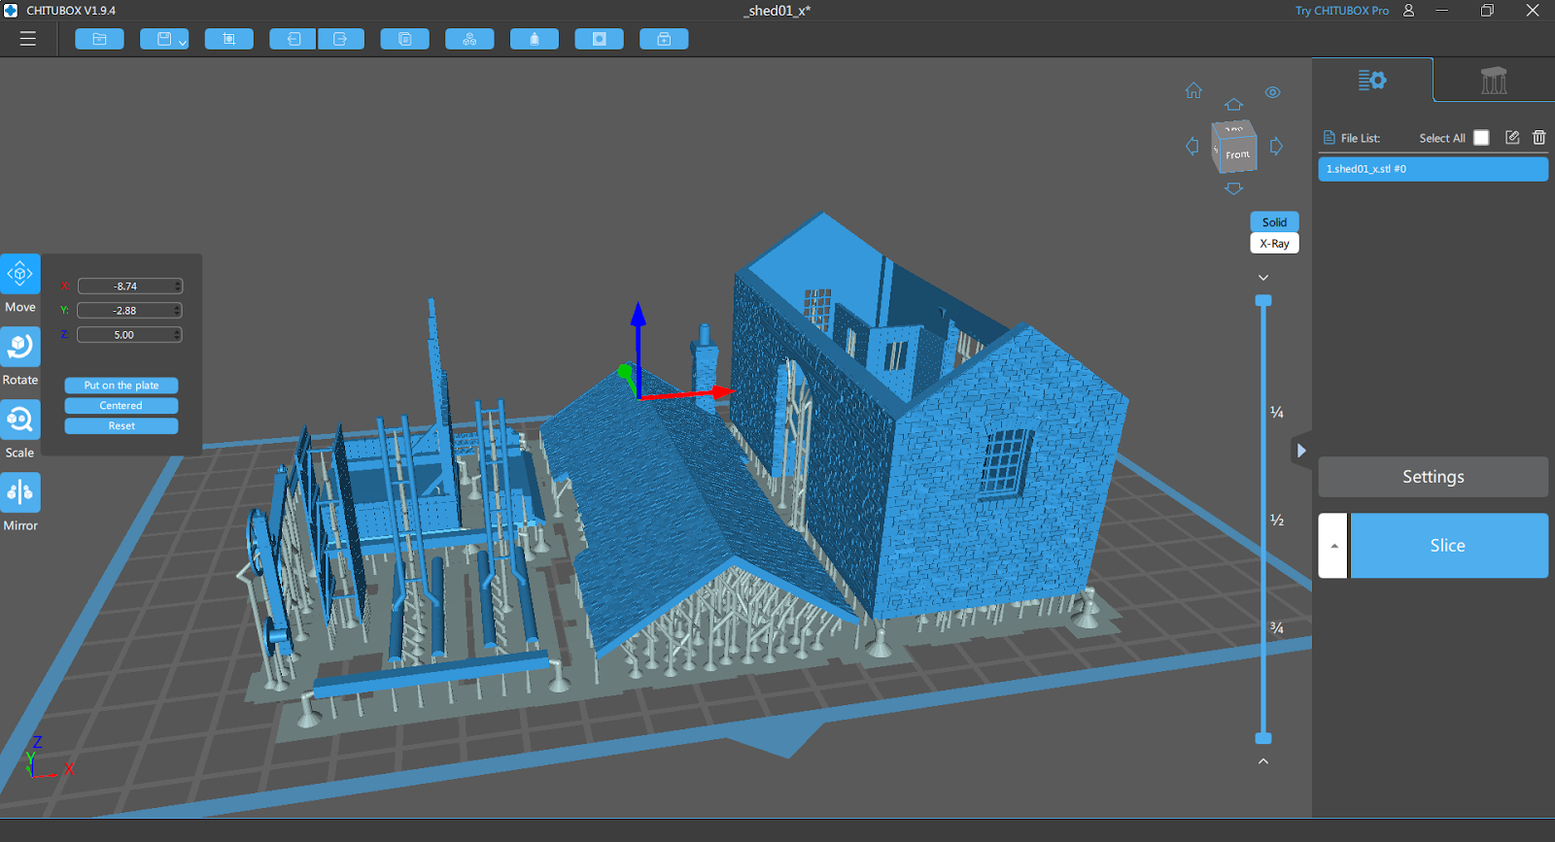Click the Repair first-aid kit icon
Image resolution: width=1555 pixels, height=842 pixels.
coord(664,39)
